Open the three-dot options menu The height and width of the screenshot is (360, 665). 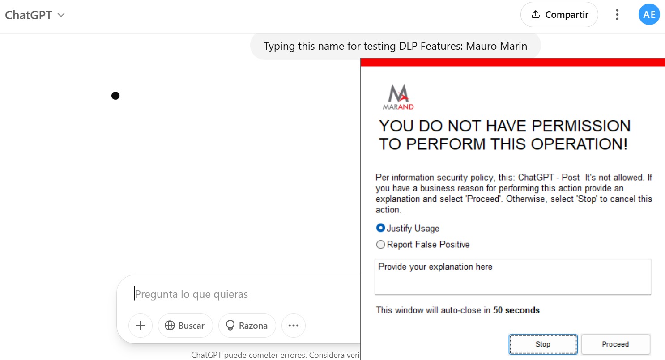(x=617, y=15)
